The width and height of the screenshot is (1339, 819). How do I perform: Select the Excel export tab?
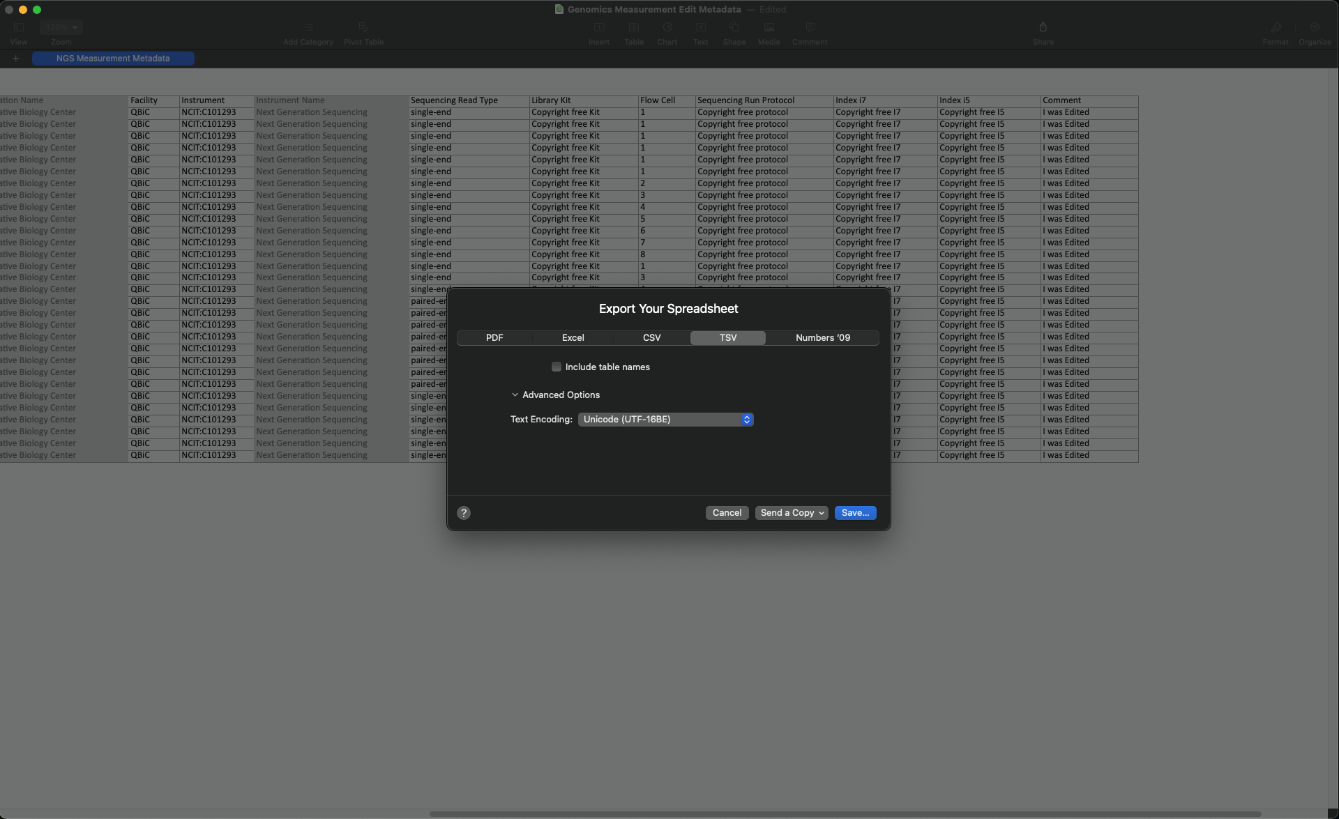click(573, 338)
